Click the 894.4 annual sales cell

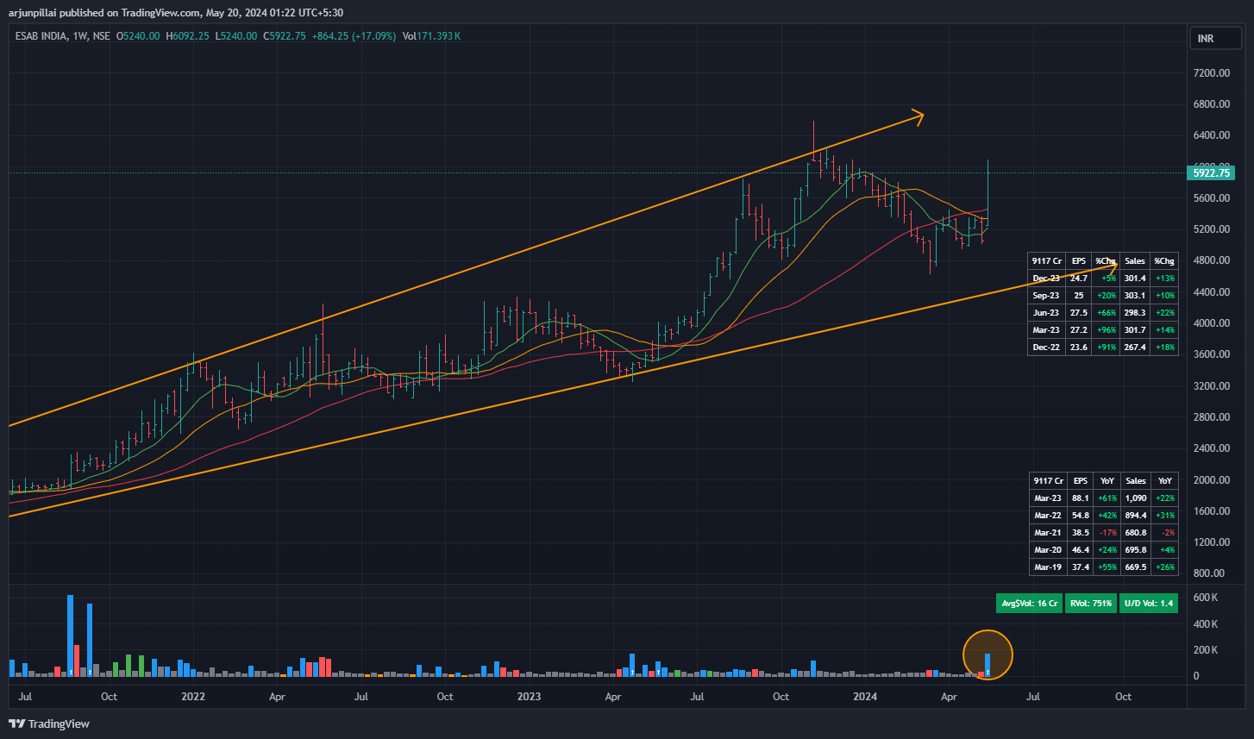coord(1136,515)
